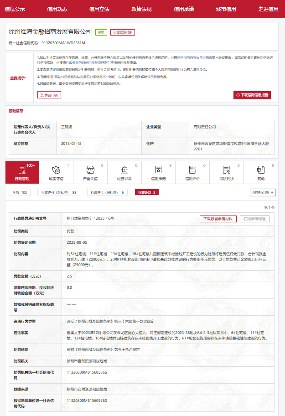Click confiscation amount value 0.0
The image size is (285, 416).
click(69, 288)
